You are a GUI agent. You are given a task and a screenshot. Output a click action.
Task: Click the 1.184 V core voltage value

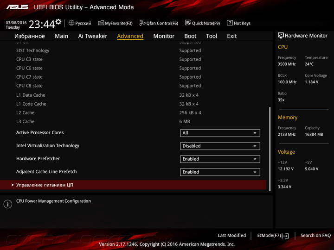click(311, 82)
